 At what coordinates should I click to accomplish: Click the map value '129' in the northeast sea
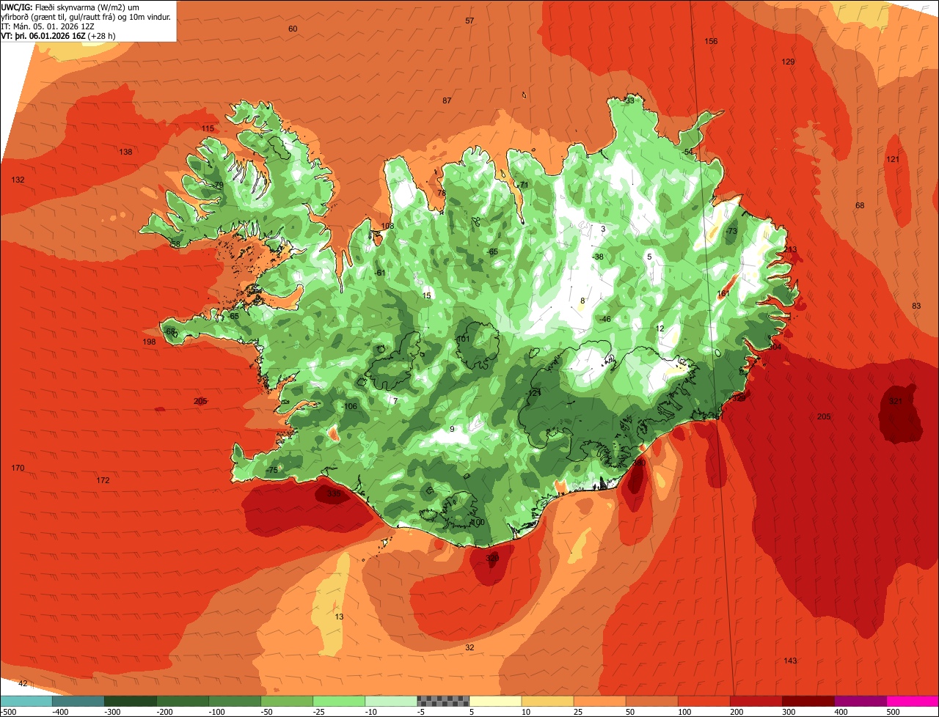788,62
